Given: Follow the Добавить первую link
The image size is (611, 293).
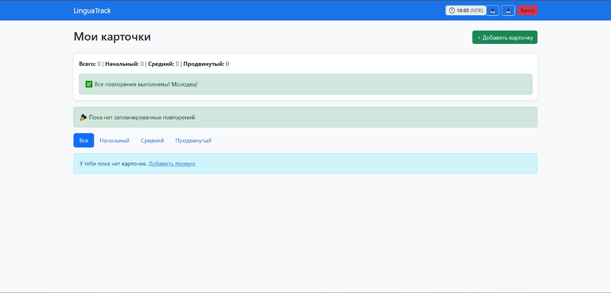Looking at the screenshot, I should (172, 164).
